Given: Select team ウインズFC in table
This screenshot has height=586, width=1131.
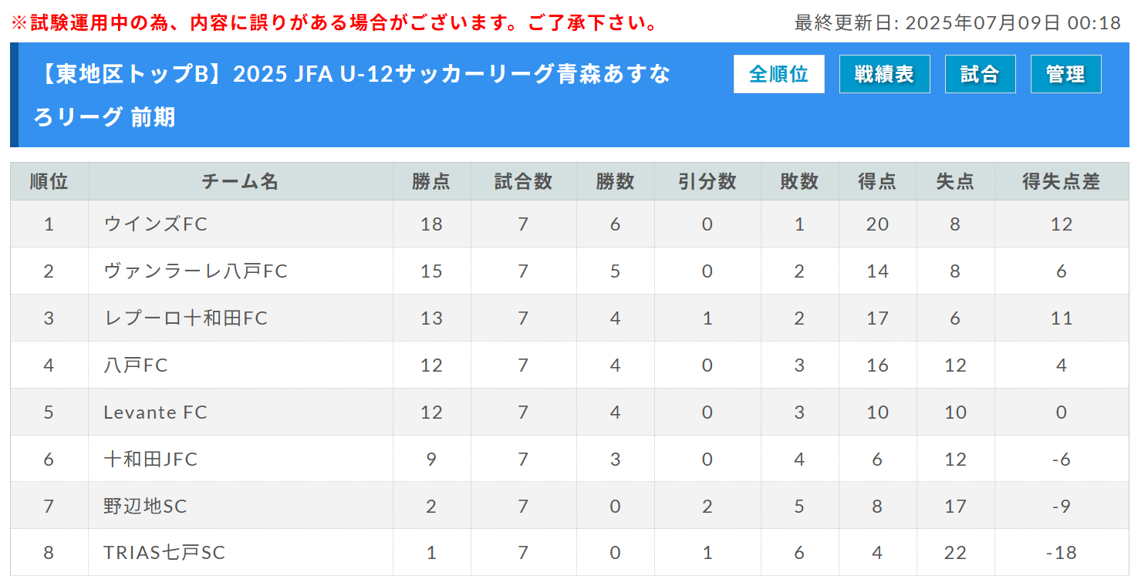Looking at the screenshot, I should tap(156, 224).
